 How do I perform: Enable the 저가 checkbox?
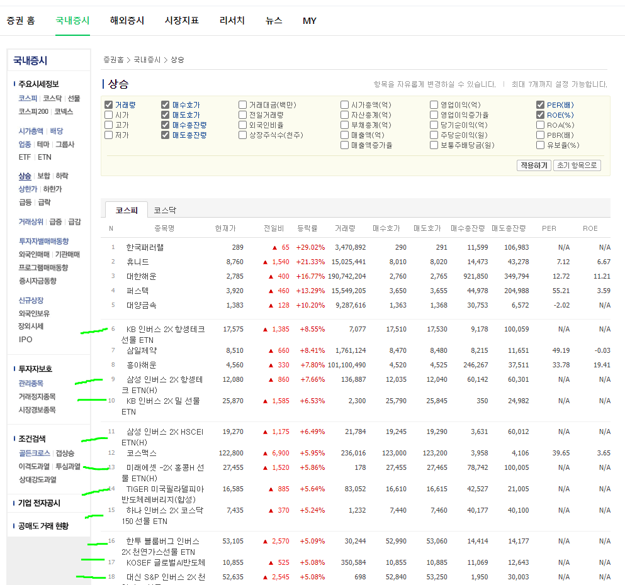tap(108, 135)
